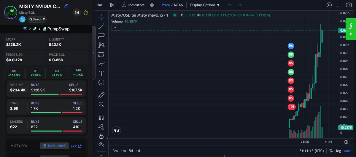Image resolution: width=356 pixels, height=157 pixels.
Task: Copy the Db3t...V8v5 pair address
Action: click(55, 146)
